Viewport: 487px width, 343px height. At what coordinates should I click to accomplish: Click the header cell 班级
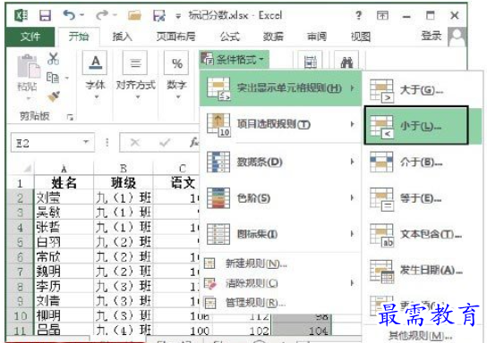click(x=124, y=183)
